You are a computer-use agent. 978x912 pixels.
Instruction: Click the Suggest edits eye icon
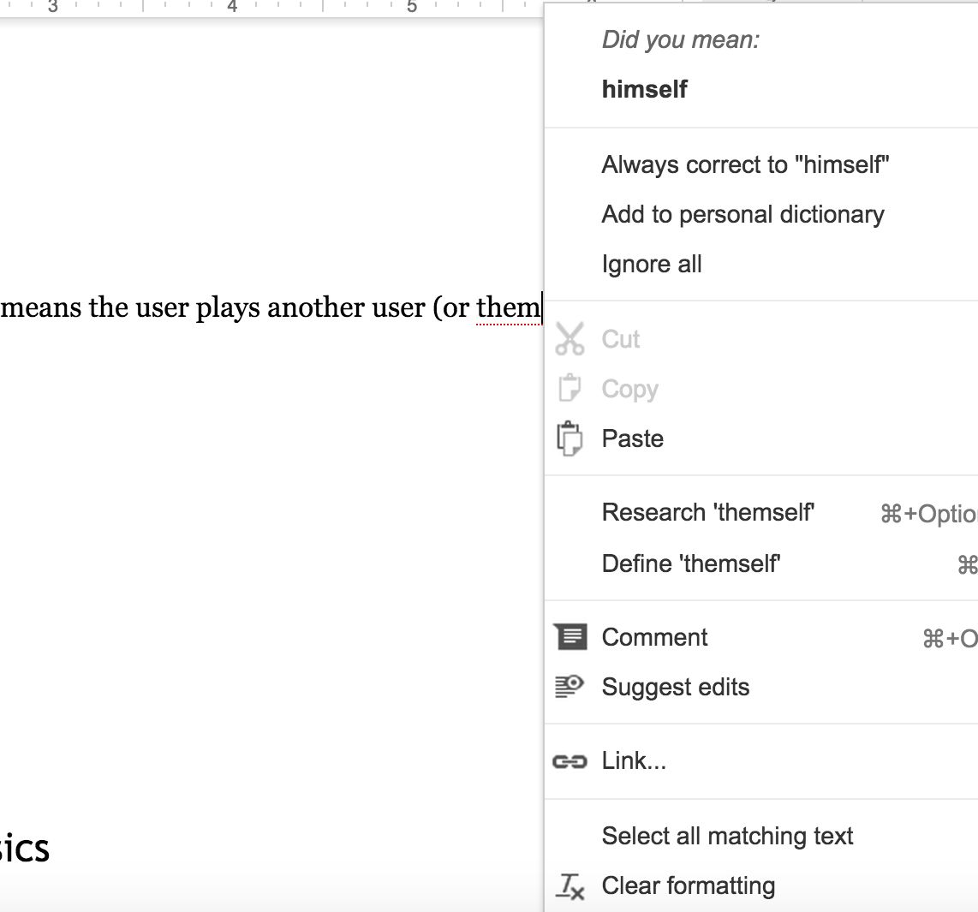click(570, 687)
